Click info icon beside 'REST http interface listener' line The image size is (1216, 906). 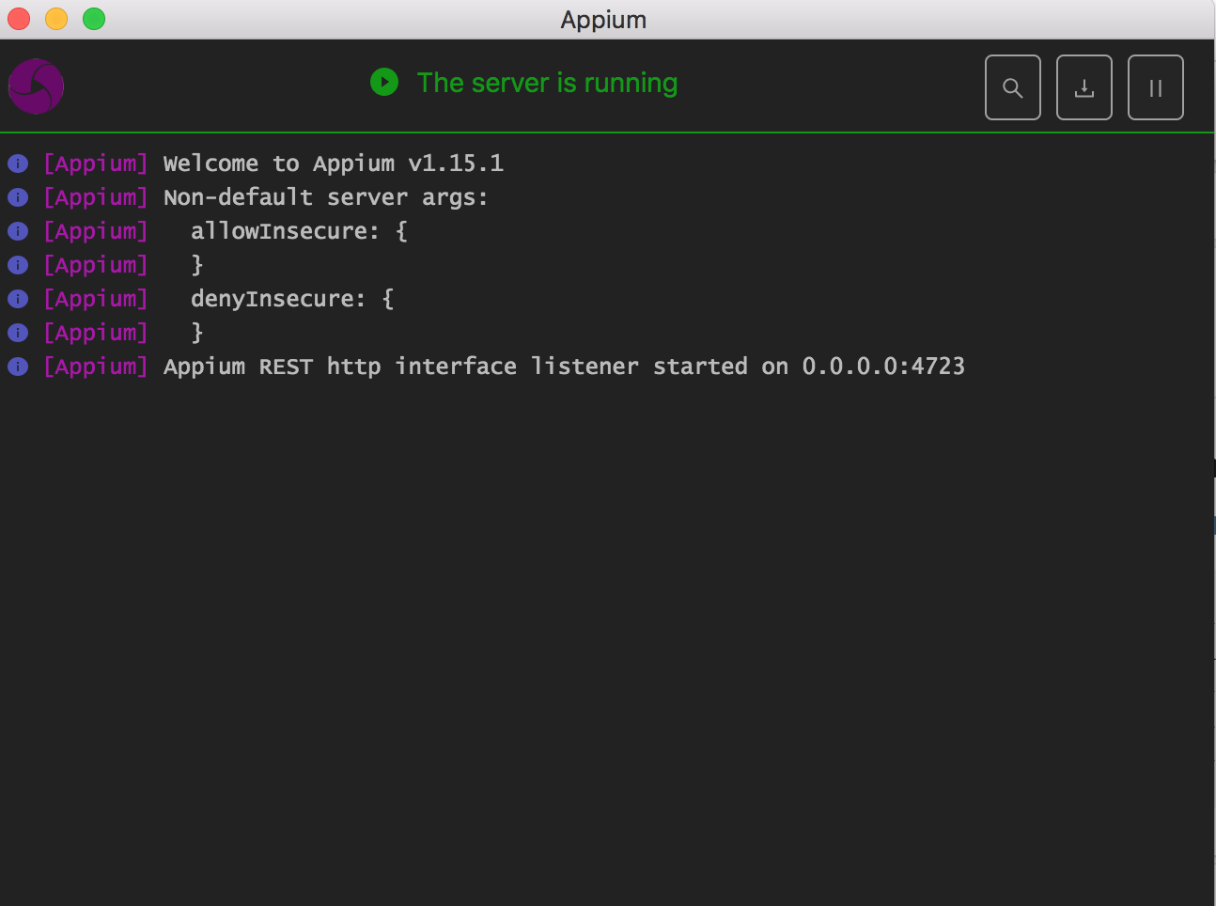(18, 367)
